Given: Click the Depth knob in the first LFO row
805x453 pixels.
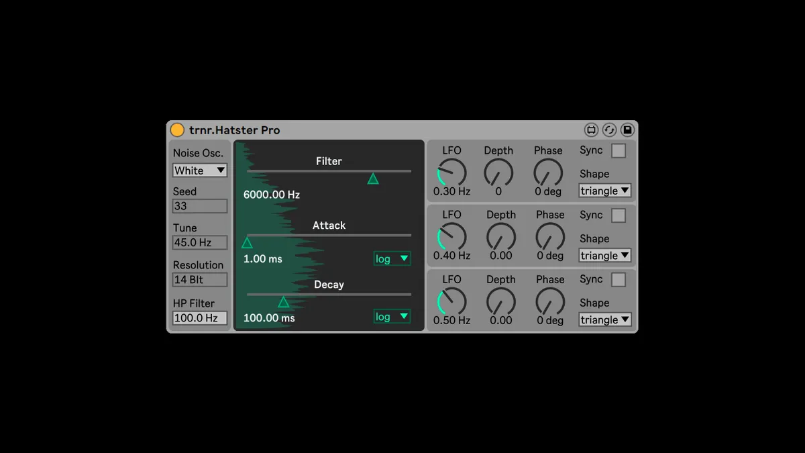Looking at the screenshot, I should coord(498,172).
